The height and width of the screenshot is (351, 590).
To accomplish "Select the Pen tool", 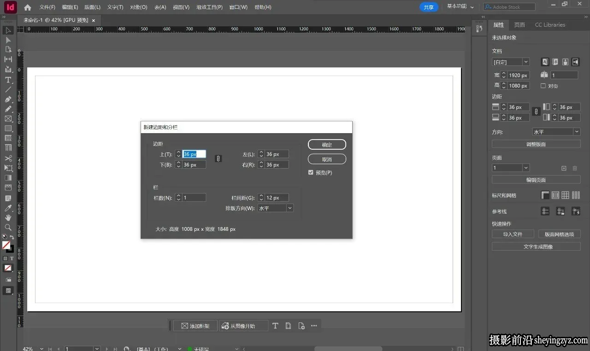I will pos(8,99).
